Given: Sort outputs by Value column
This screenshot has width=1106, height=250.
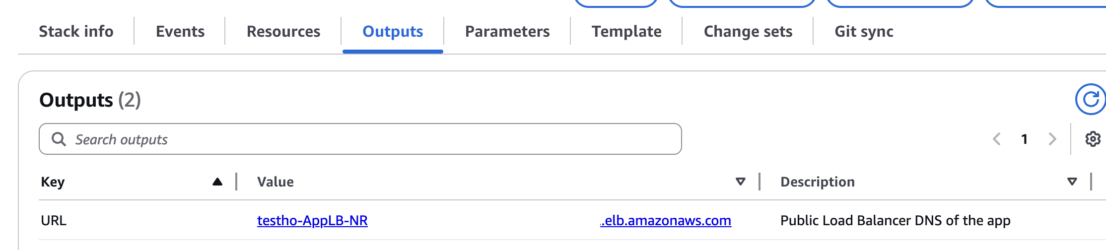Looking at the screenshot, I should (x=740, y=182).
